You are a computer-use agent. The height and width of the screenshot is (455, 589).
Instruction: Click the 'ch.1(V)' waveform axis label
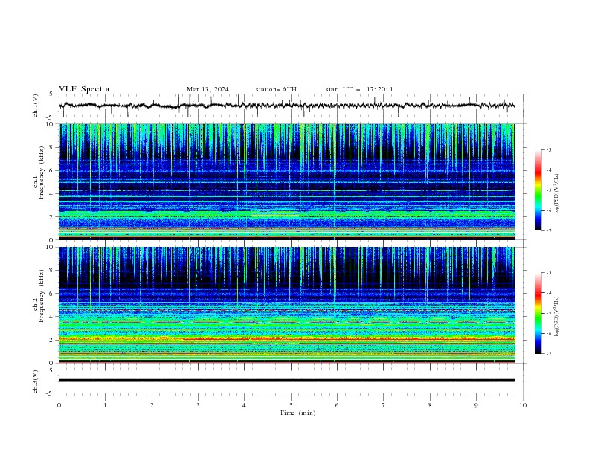(35, 106)
